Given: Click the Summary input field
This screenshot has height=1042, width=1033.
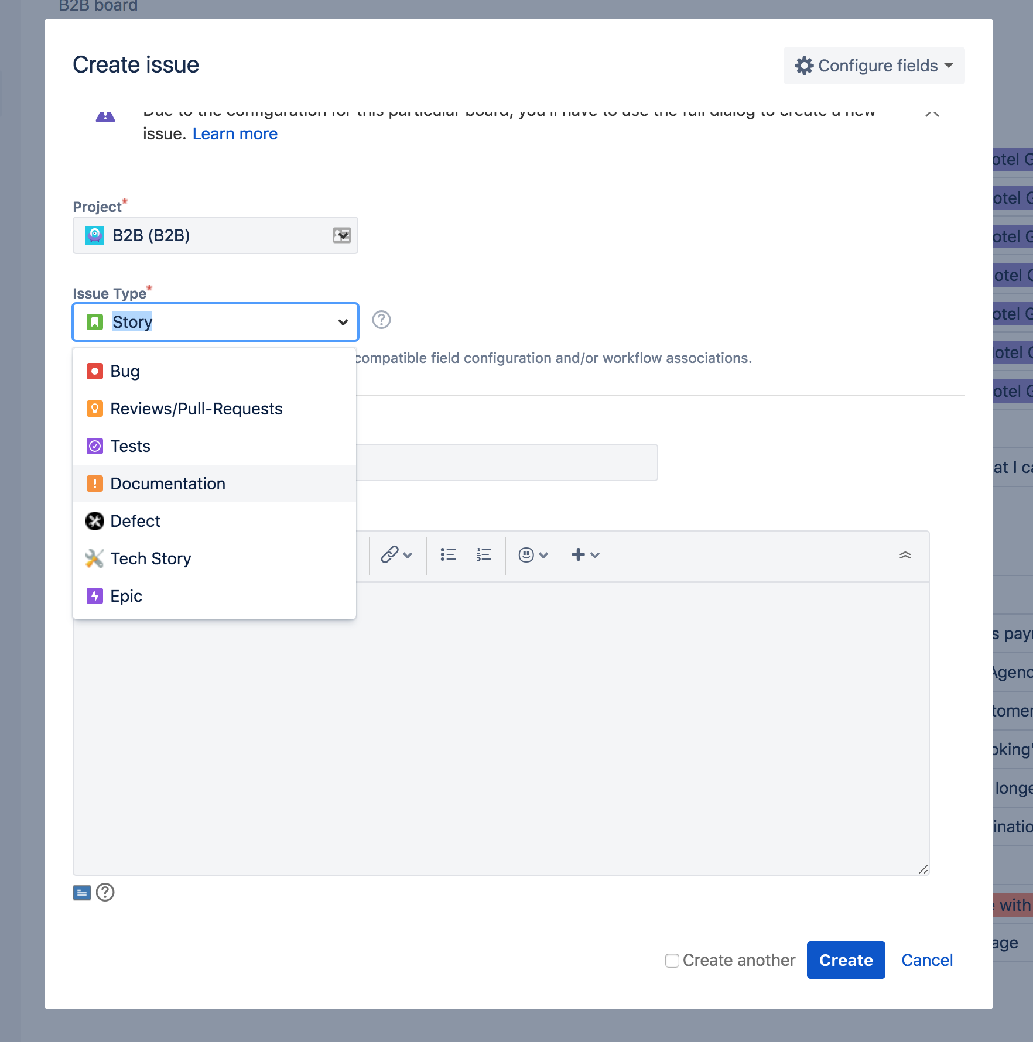Looking at the screenshot, I should click(x=507, y=462).
